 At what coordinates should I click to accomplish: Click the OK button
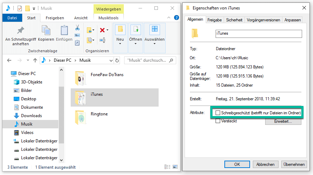pyautogui.click(x=237, y=164)
